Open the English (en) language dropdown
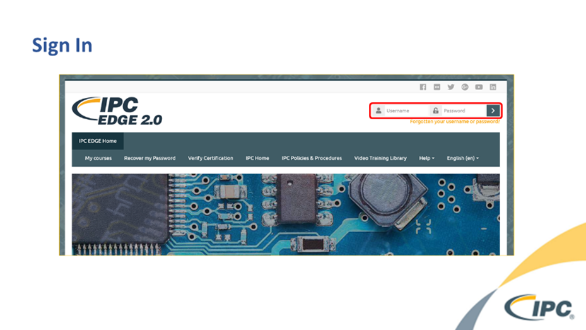Viewport: 586px width, 330px height. tap(462, 158)
